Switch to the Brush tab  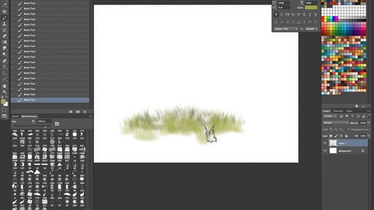16,117
